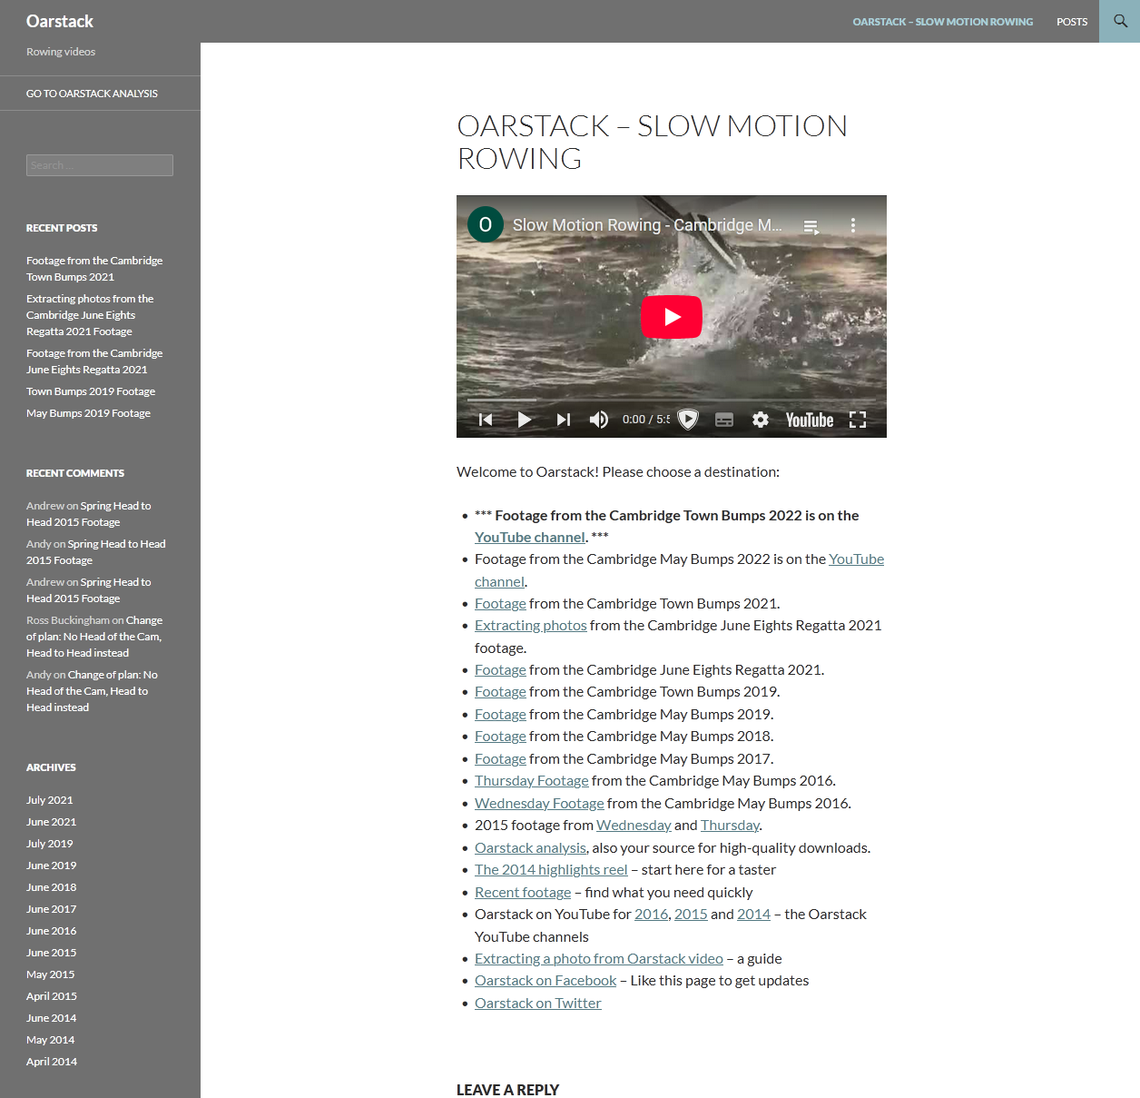Click the small play button in video controls

tap(524, 420)
